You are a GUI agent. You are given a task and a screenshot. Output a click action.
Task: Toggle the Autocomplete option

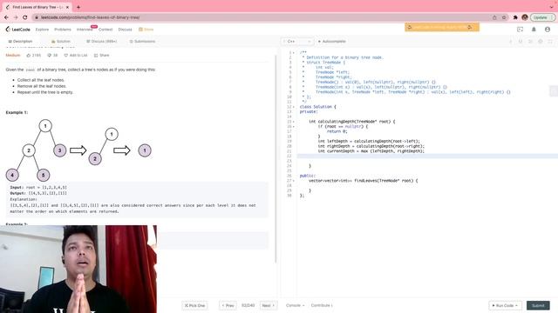click(331, 42)
